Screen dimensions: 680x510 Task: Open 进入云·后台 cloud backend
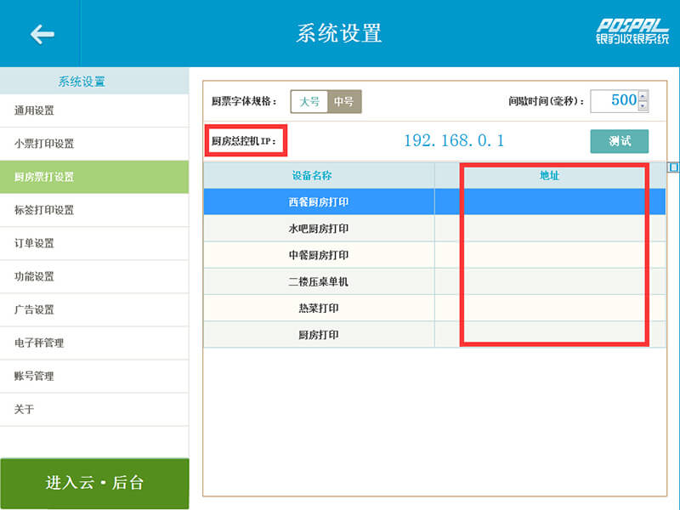[94, 483]
